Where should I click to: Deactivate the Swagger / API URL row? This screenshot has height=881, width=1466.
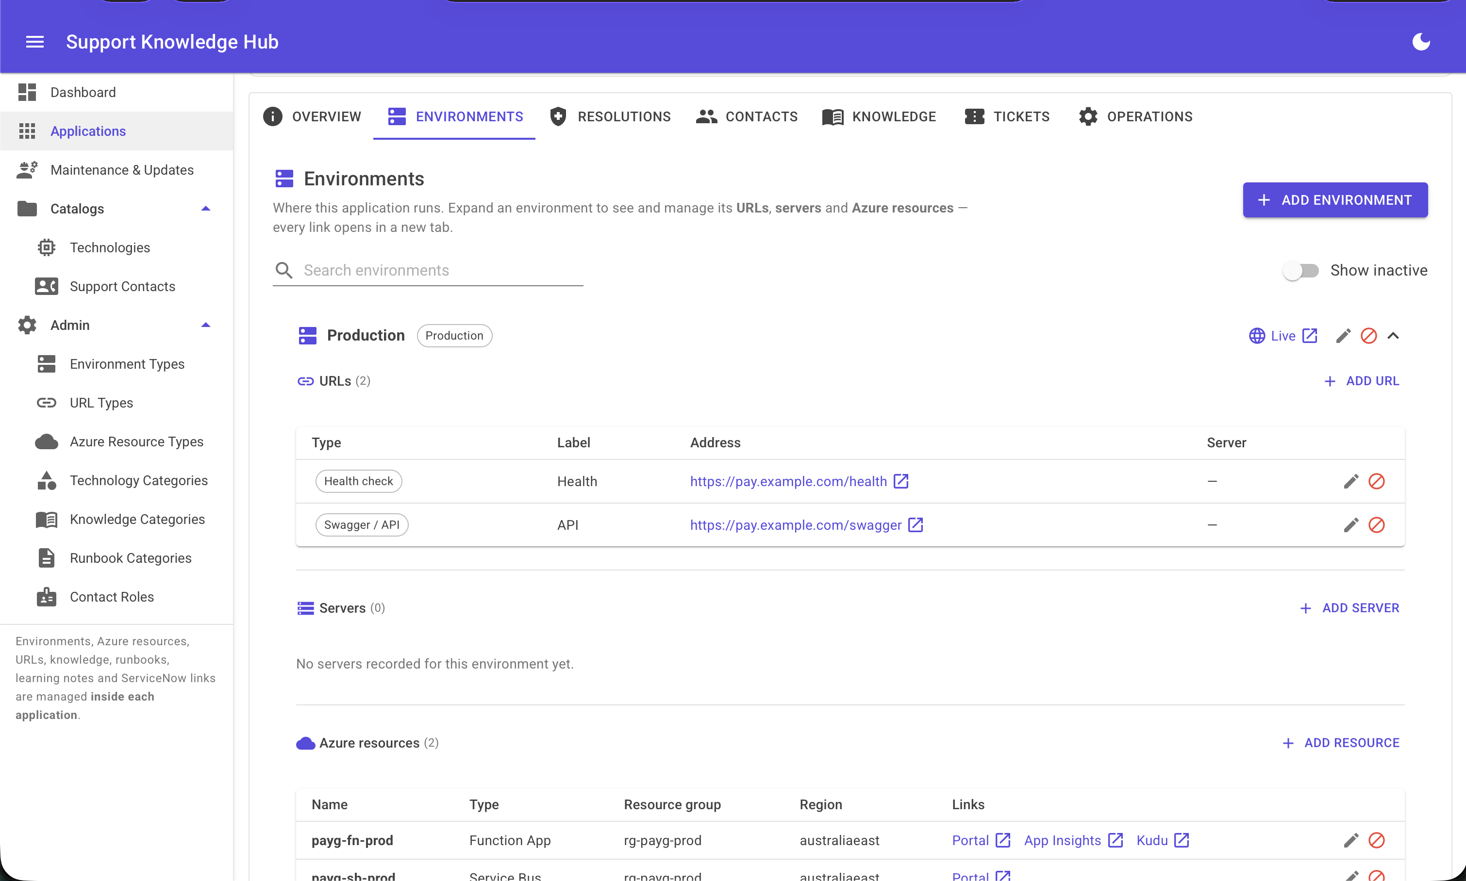tap(1376, 525)
